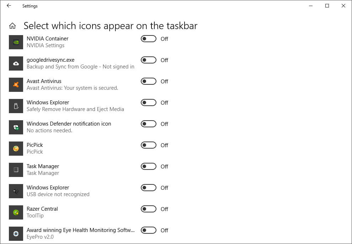Click the NVIDIA Container icon

(16, 42)
